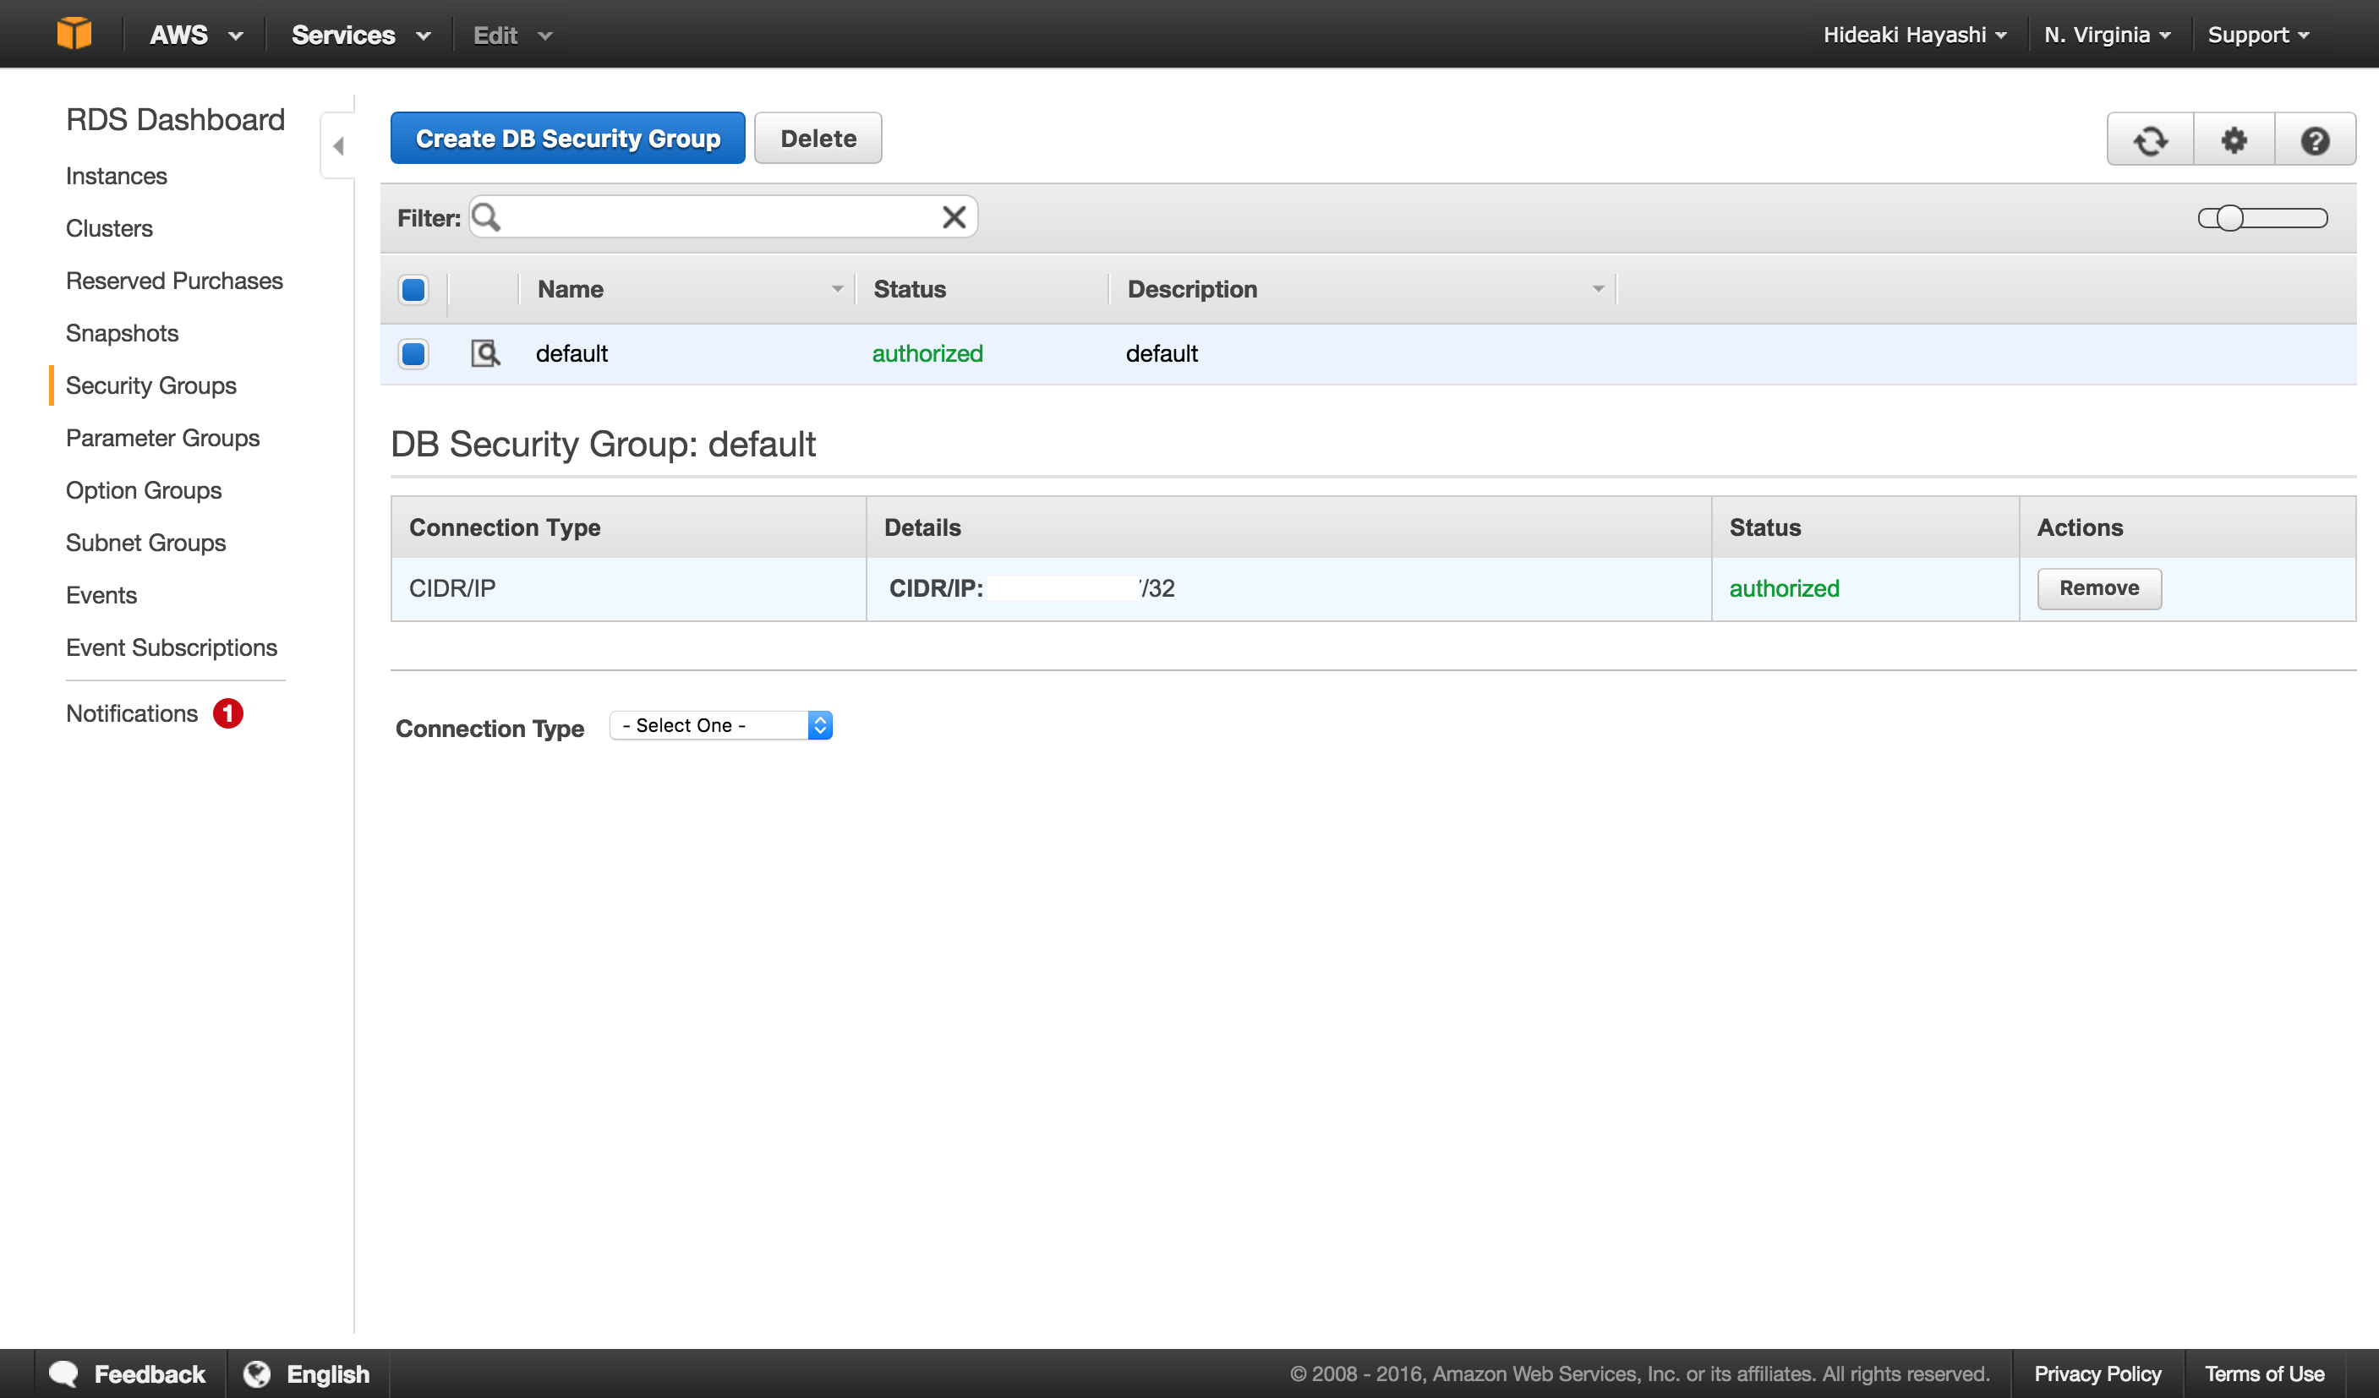Click the globe language icon
The width and height of the screenshot is (2379, 1398).
257,1373
